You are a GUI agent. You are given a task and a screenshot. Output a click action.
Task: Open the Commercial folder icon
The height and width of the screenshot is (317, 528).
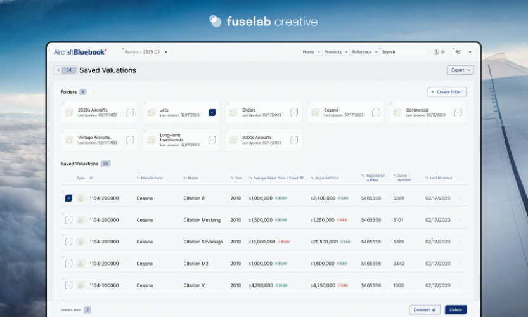[x=397, y=113]
